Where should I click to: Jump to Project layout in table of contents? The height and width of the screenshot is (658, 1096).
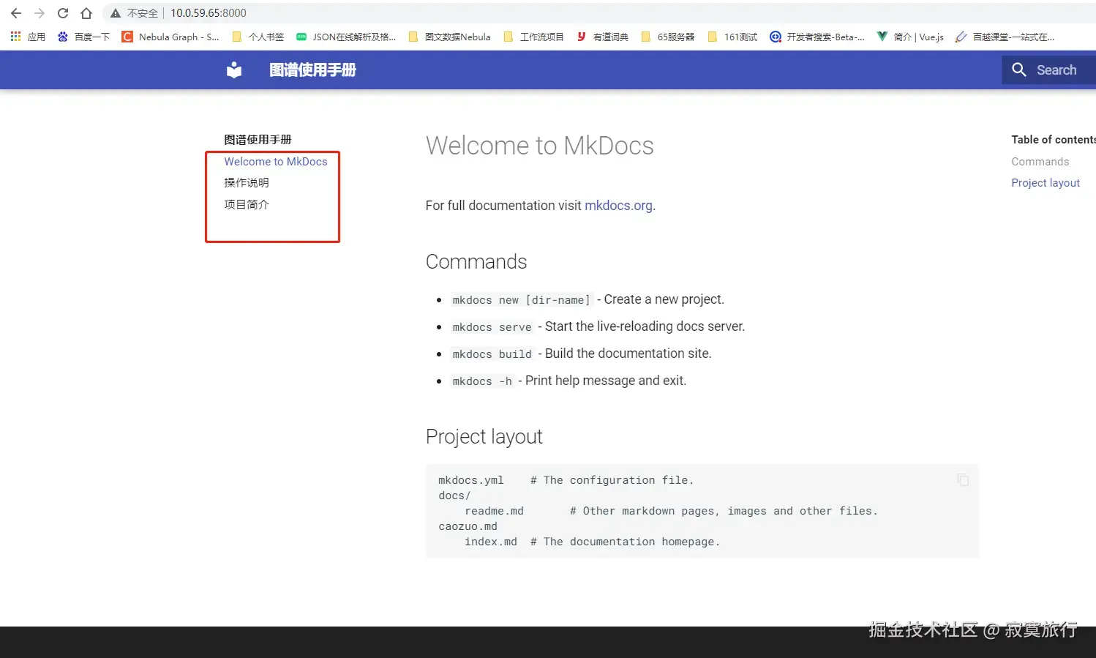coord(1046,183)
